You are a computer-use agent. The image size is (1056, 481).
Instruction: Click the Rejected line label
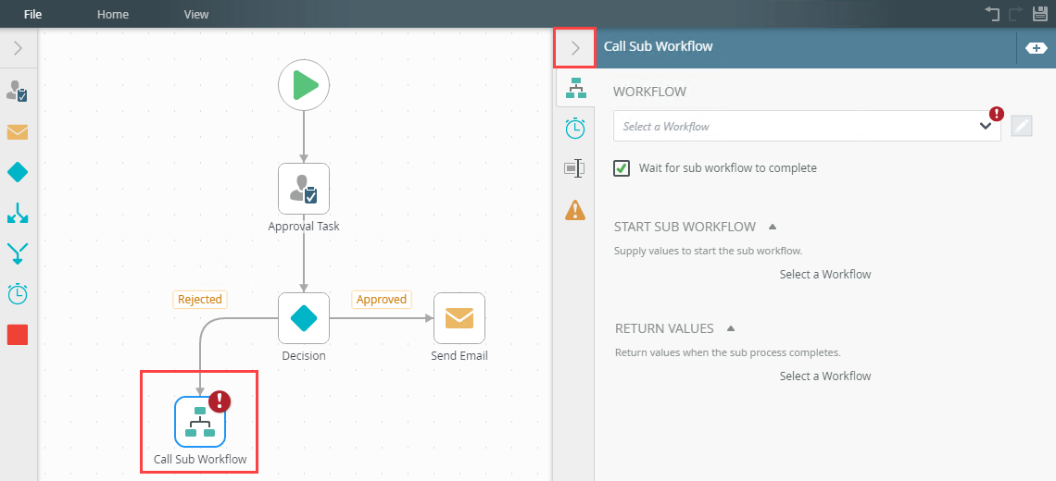[x=200, y=300]
